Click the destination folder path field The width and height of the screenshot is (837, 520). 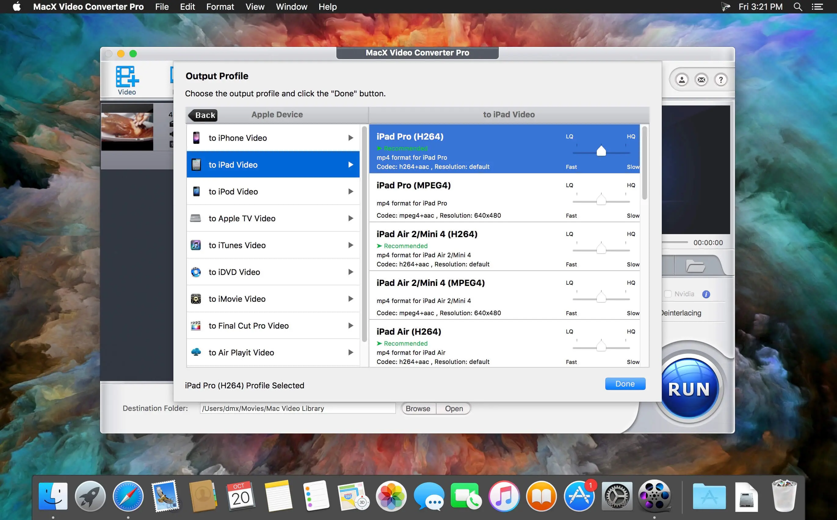(297, 408)
